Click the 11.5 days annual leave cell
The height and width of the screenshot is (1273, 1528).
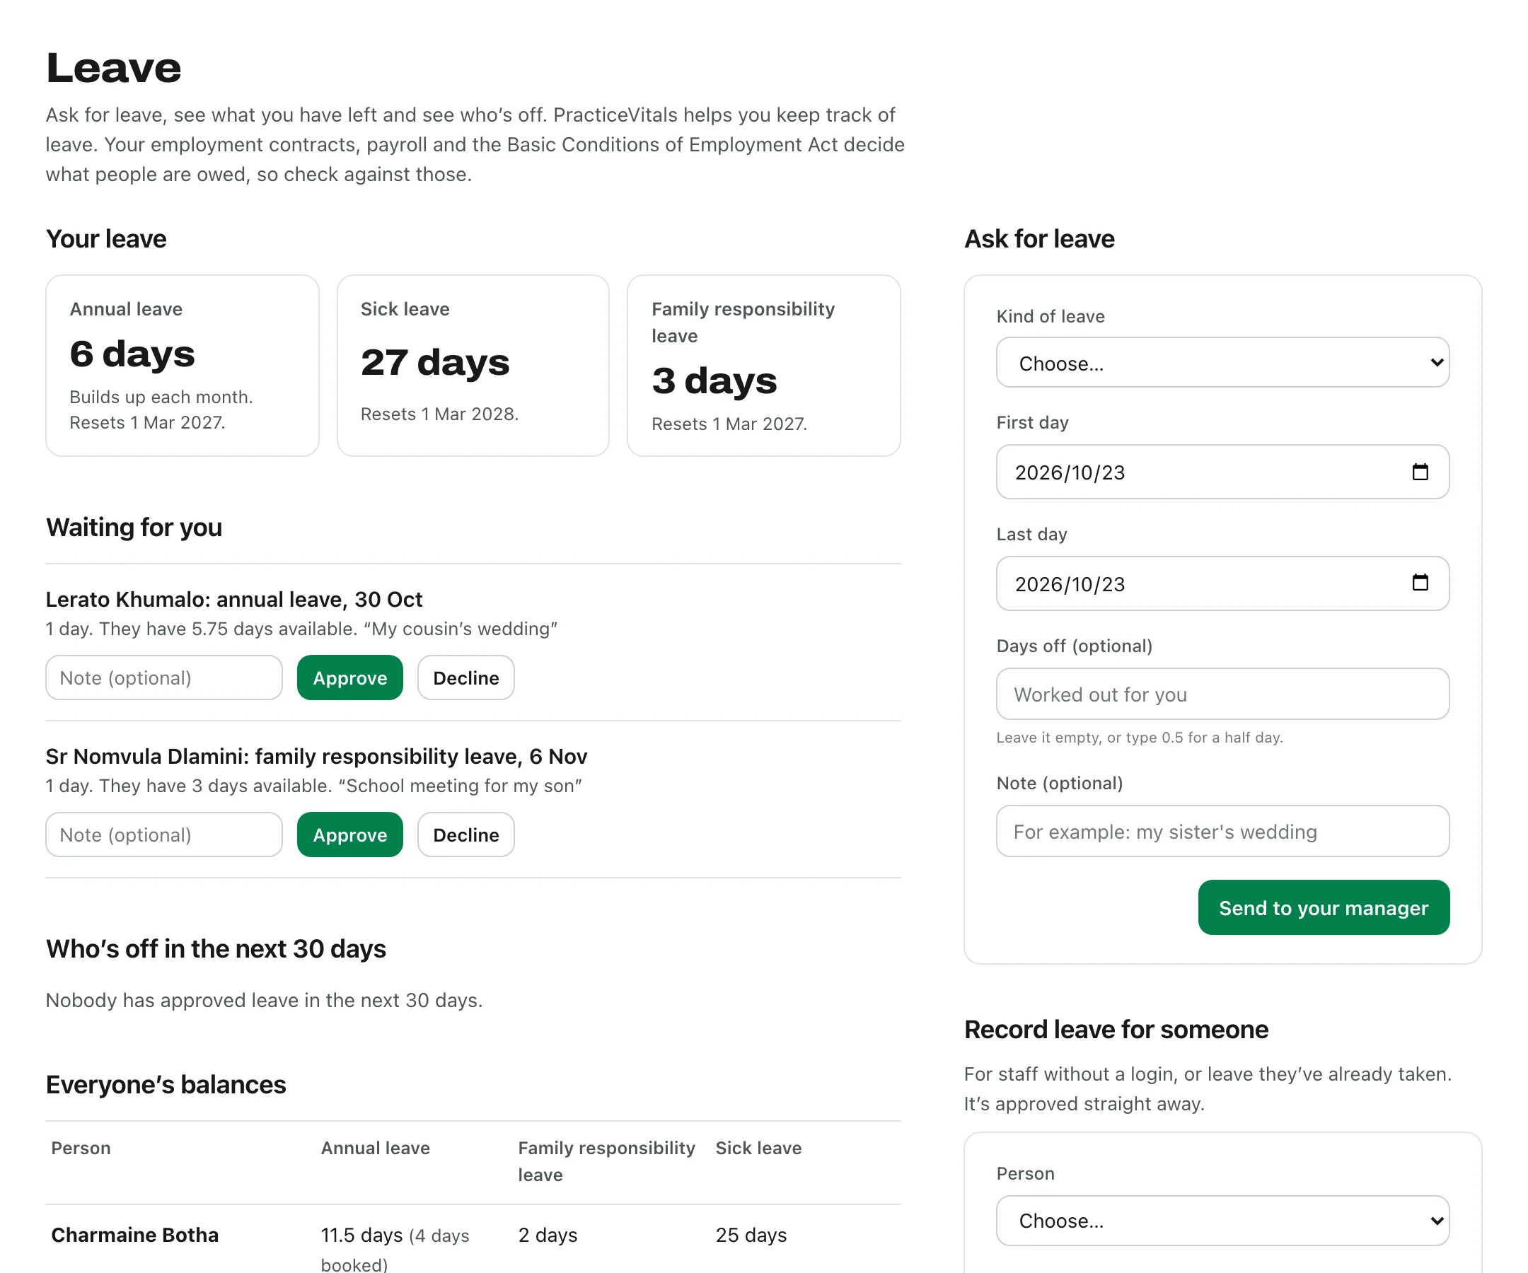[x=395, y=1248]
